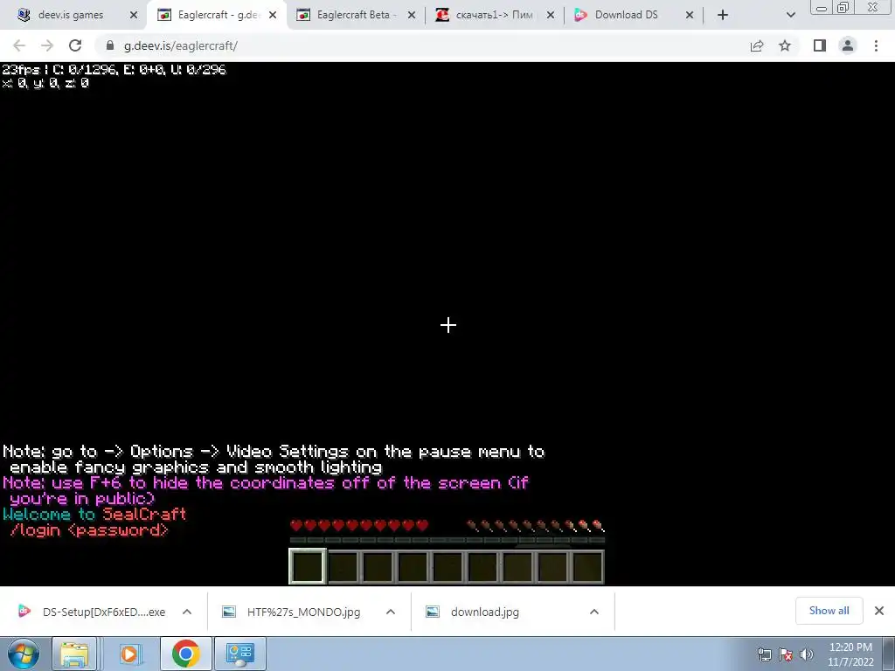This screenshot has height=671, width=895.
Task: Open the clock showing 12:20 PM
Action: [x=850, y=654]
